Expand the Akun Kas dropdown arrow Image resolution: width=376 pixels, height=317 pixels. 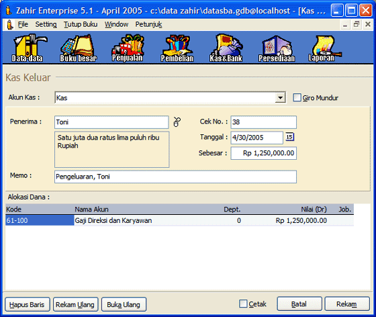coord(280,97)
